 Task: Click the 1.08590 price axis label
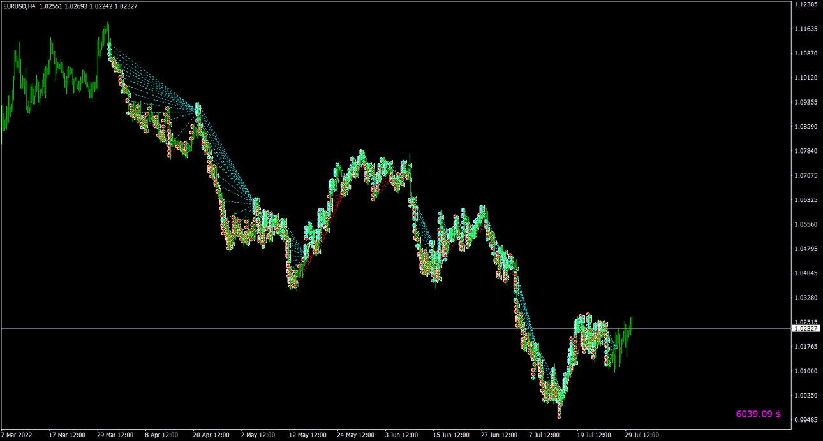click(x=806, y=127)
